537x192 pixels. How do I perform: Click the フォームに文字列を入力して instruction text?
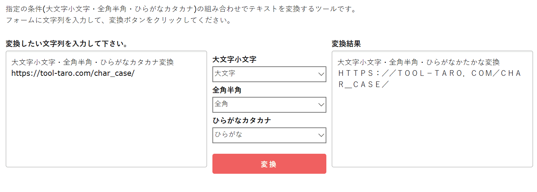[x=118, y=20]
